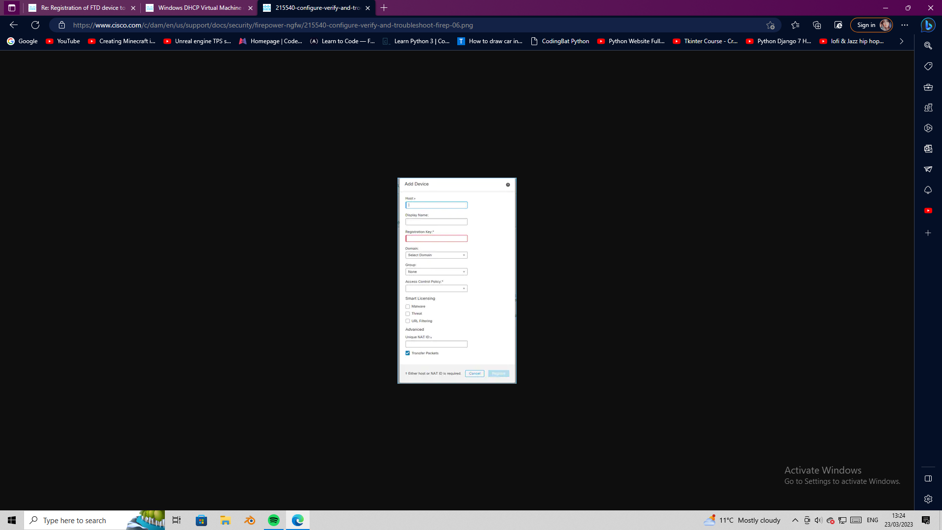
Task: Click the Registration Key input field
Action: (436, 238)
